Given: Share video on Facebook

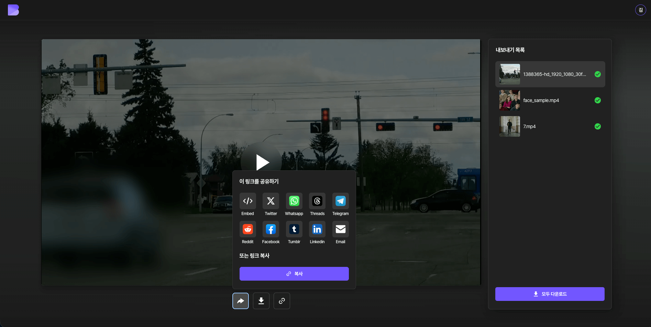Looking at the screenshot, I should coord(271,229).
